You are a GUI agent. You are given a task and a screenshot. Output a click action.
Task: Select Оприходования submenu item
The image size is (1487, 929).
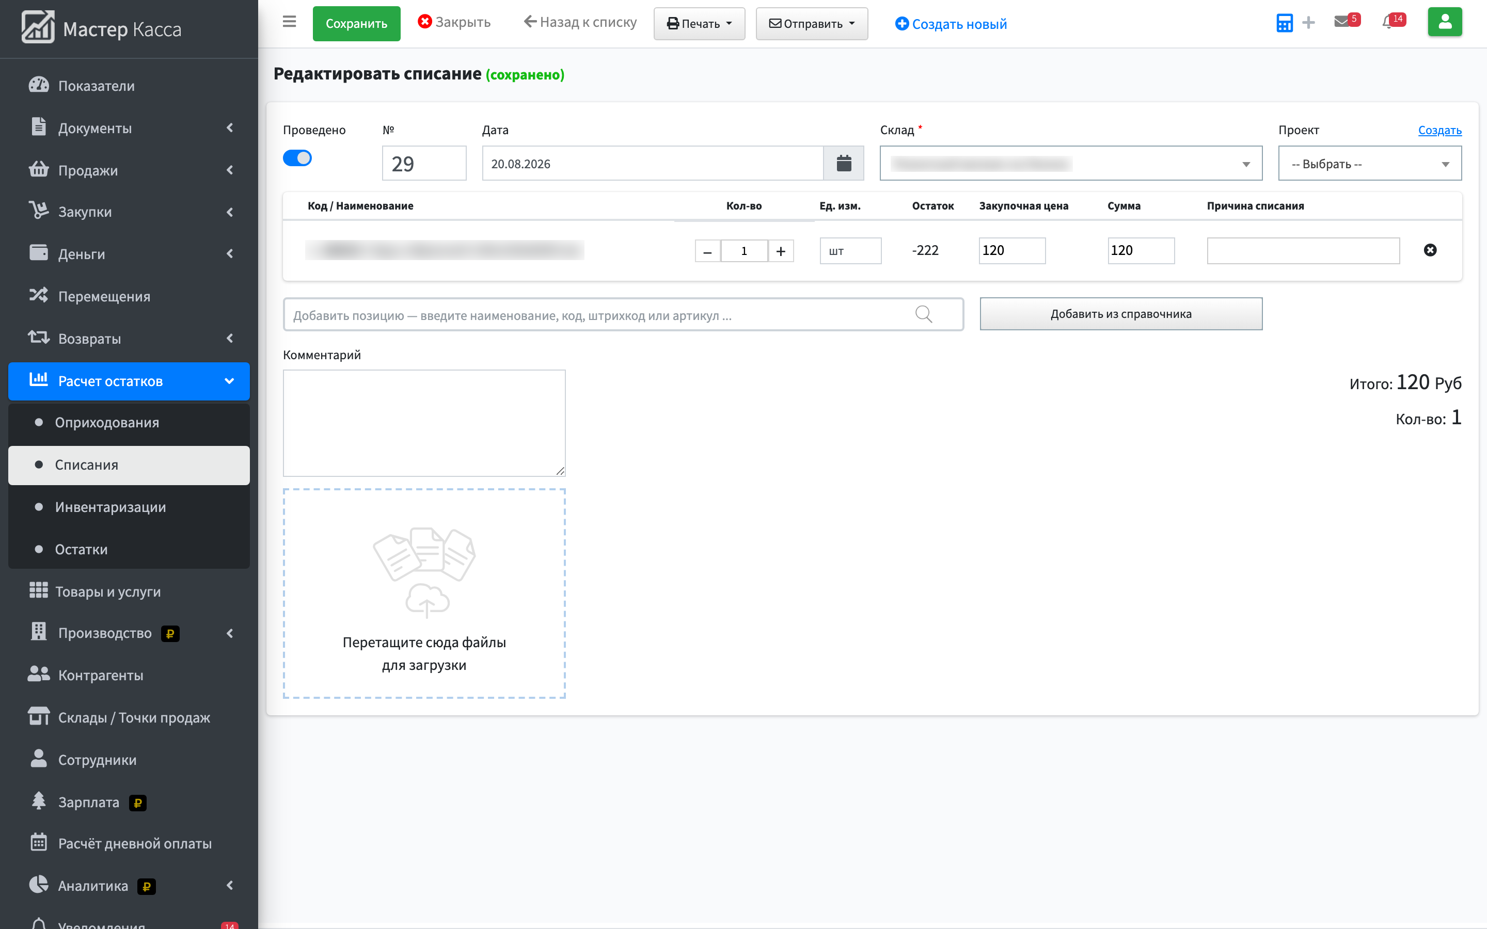[x=129, y=422]
